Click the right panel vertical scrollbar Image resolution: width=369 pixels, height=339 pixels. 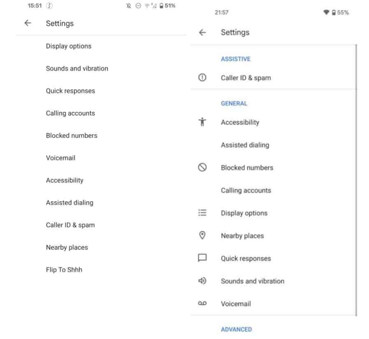[356, 180]
